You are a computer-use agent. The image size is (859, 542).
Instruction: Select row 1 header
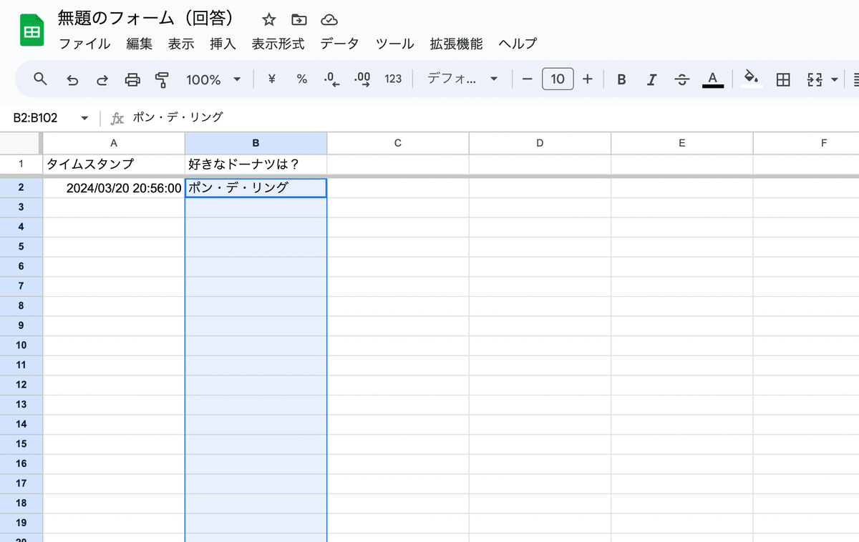[x=21, y=164]
